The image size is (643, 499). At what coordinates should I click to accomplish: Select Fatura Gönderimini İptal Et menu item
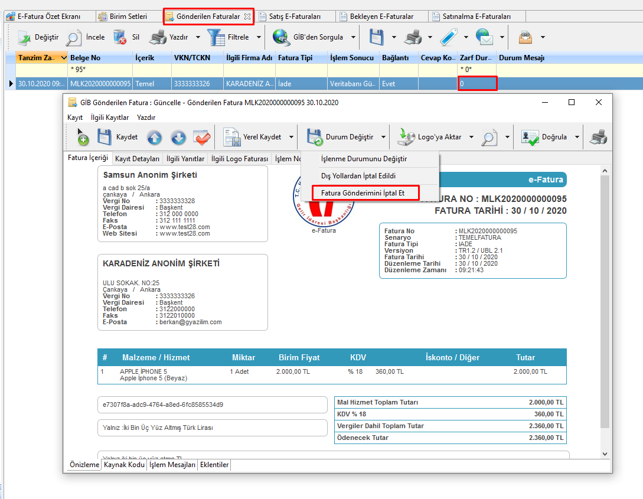363,193
